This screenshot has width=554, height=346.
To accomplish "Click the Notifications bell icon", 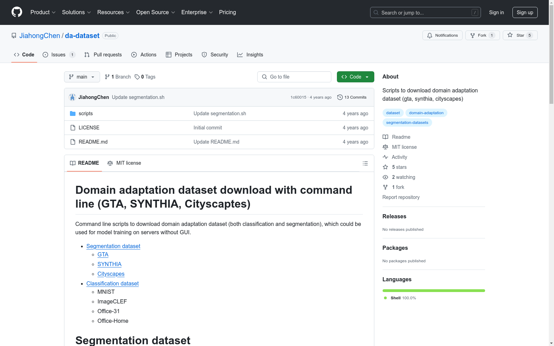I will 430,35.
